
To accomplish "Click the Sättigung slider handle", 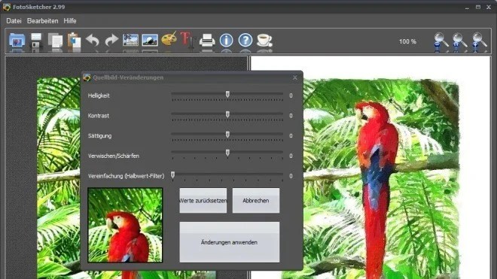I will coord(227,135).
